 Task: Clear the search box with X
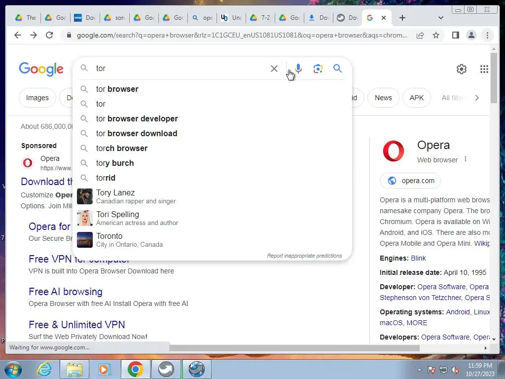click(x=274, y=68)
